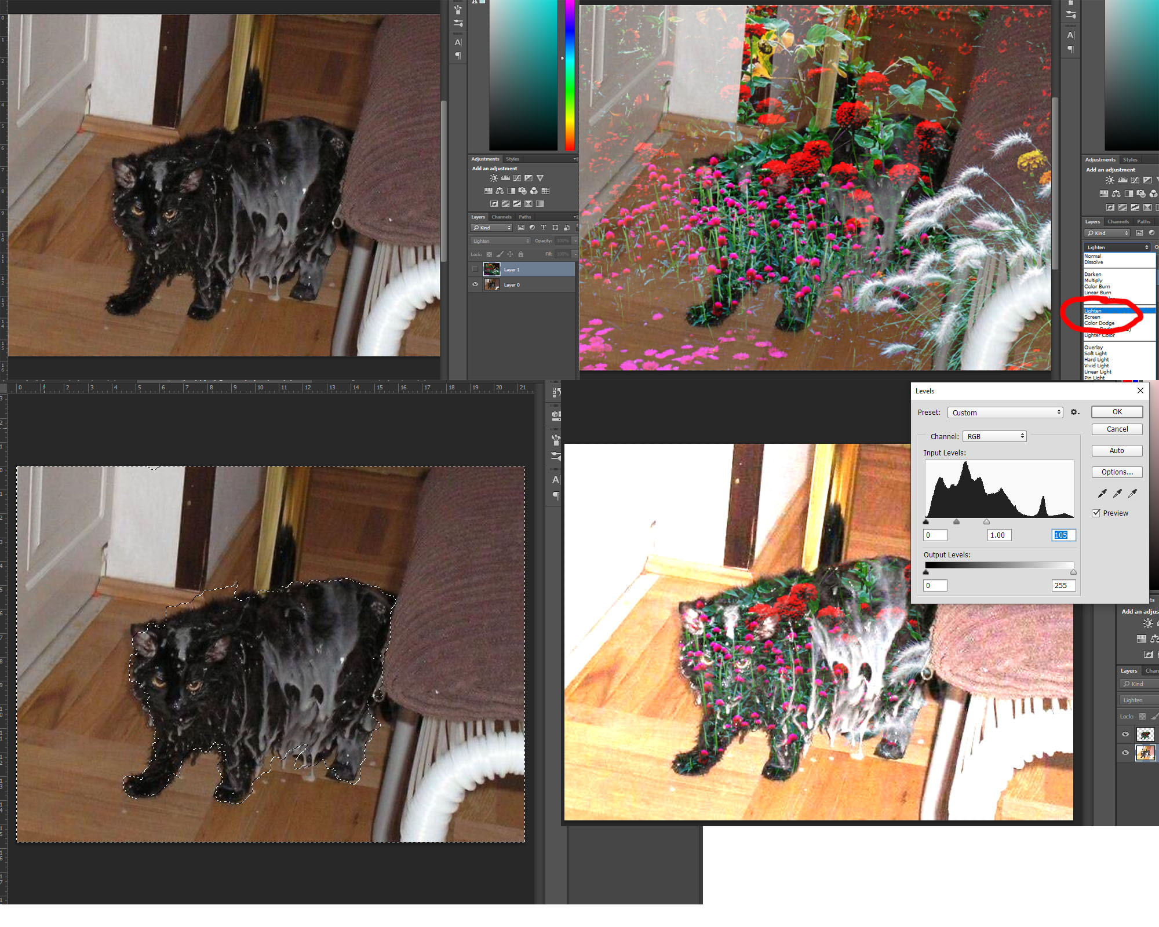Toggle Lock transparent pixels above Layer 1
The image size is (1159, 927).
click(x=489, y=254)
